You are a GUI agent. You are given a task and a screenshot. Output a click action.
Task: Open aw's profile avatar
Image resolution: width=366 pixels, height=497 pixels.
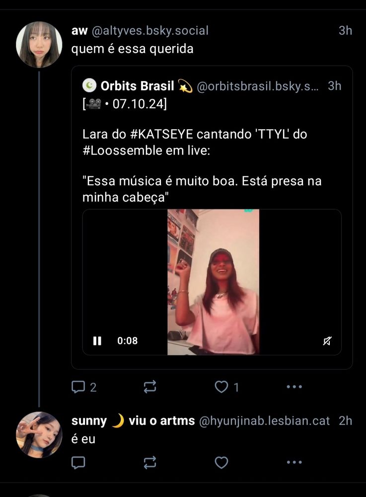point(39,45)
